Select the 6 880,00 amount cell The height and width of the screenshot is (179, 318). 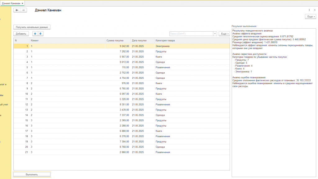(x=118, y=131)
